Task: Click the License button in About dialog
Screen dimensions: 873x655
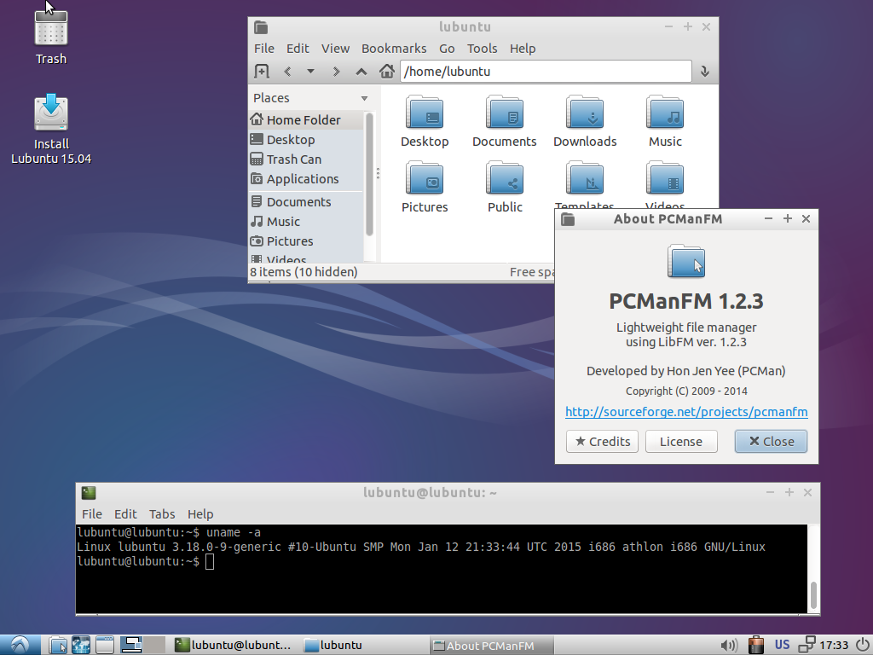Action: coord(681,442)
